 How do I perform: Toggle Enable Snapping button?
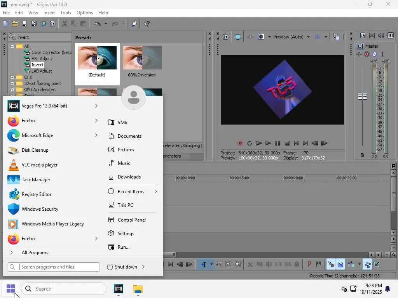coord(331,265)
